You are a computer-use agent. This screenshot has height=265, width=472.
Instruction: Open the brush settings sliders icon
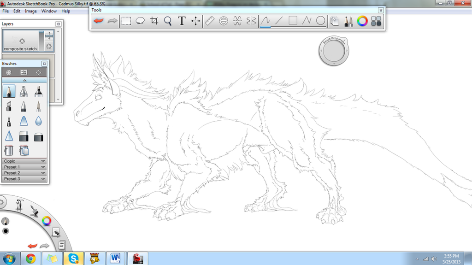24,72
